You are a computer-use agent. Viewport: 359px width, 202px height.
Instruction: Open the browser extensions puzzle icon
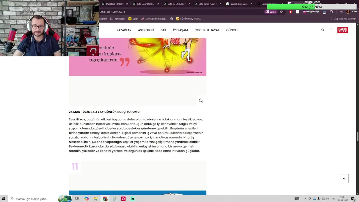click(x=331, y=12)
